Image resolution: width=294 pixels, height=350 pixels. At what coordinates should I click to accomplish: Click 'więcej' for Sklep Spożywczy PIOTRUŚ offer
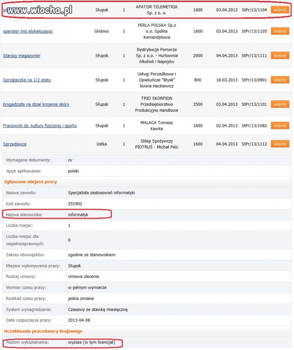(280, 144)
